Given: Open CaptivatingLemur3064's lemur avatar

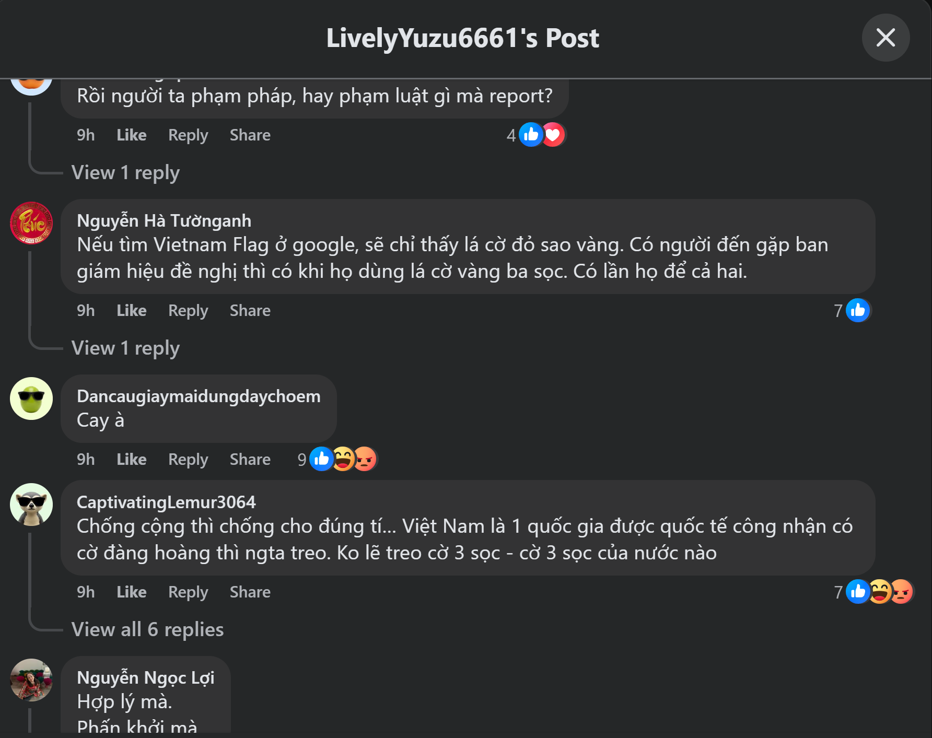Looking at the screenshot, I should coord(31,504).
